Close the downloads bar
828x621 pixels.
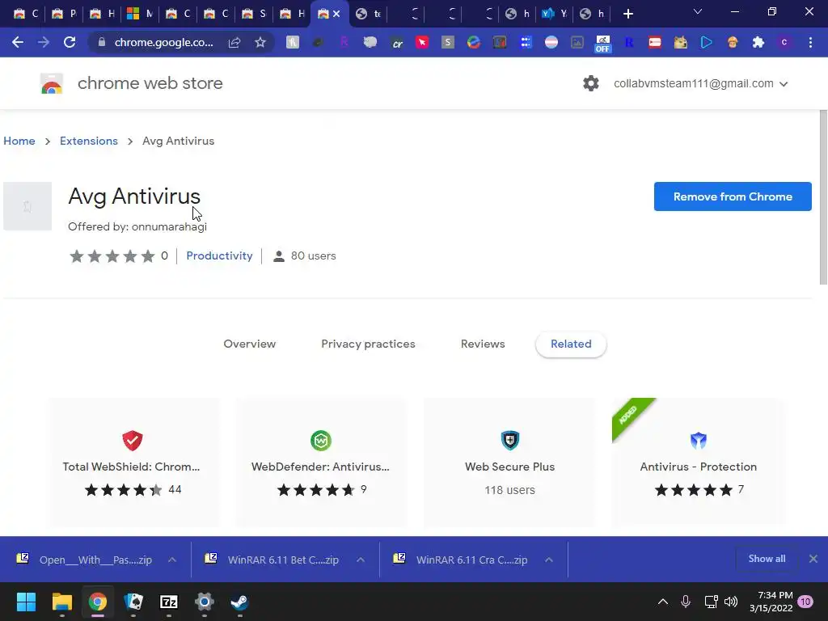[813, 559]
